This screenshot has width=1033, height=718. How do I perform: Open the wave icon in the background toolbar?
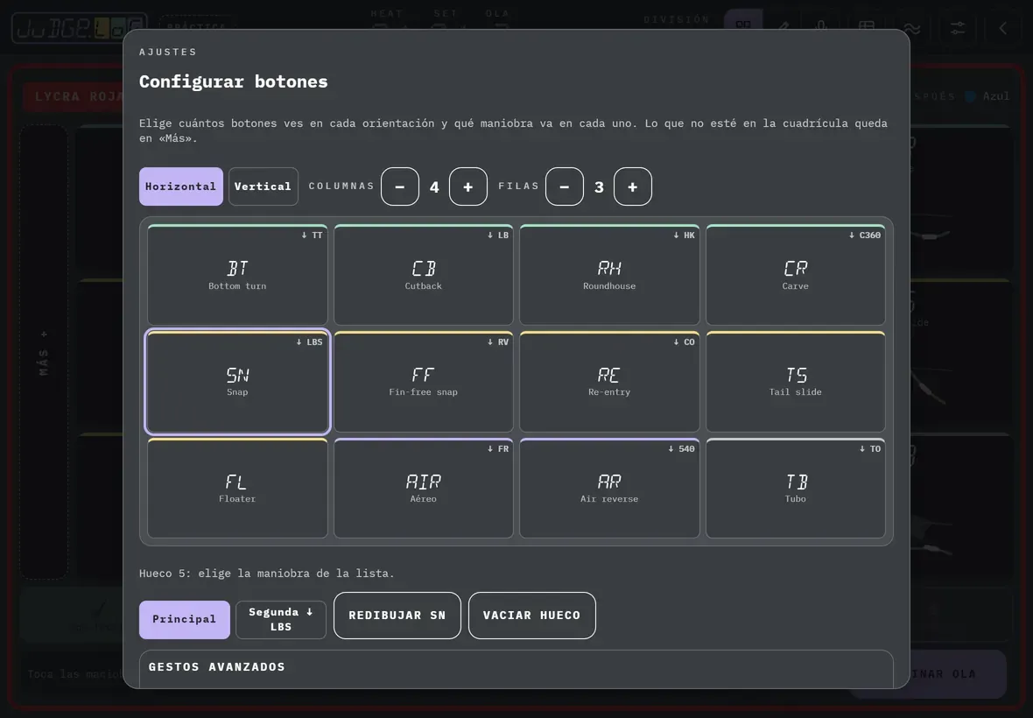[912, 28]
